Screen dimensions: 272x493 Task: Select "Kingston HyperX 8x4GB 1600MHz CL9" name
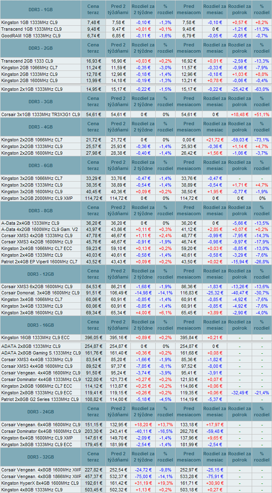pos(40,483)
